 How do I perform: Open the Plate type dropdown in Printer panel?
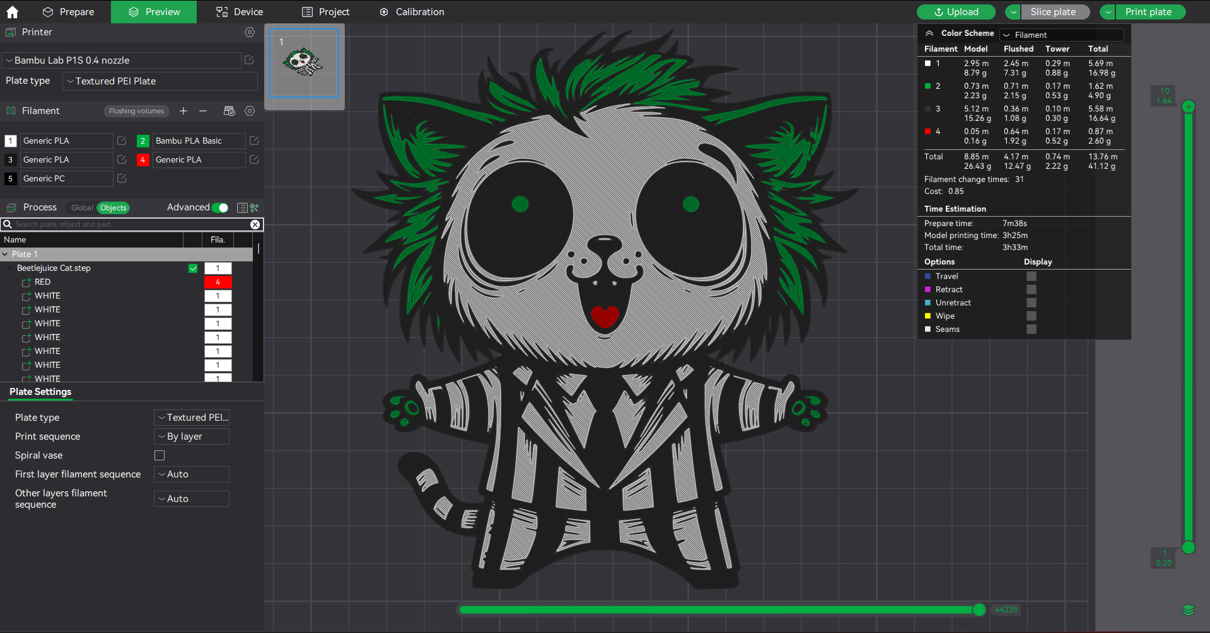pos(160,81)
